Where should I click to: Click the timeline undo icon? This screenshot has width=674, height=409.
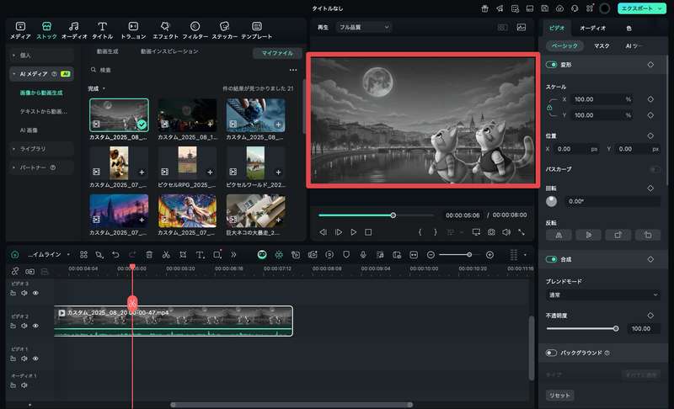(x=115, y=254)
